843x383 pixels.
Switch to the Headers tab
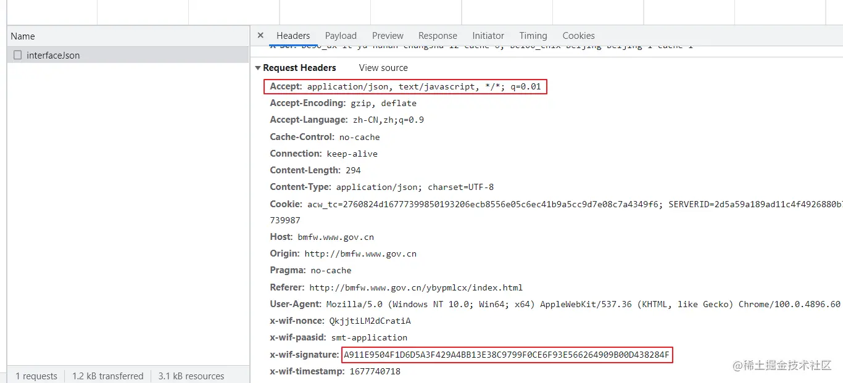(x=293, y=36)
